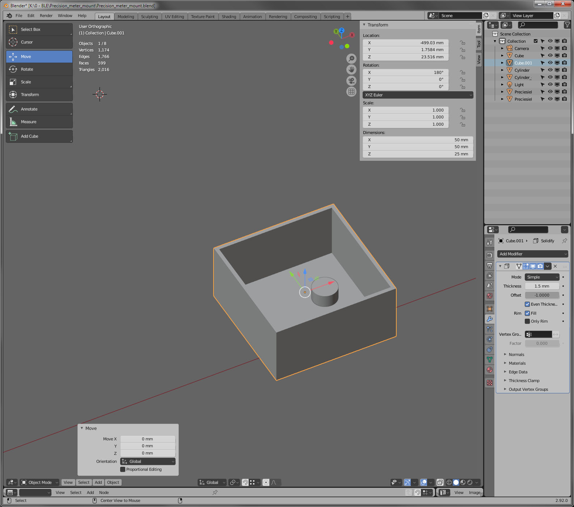Click the viewport zoom magnifier icon
The height and width of the screenshot is (507, 574).
click(x=351, y=58)
